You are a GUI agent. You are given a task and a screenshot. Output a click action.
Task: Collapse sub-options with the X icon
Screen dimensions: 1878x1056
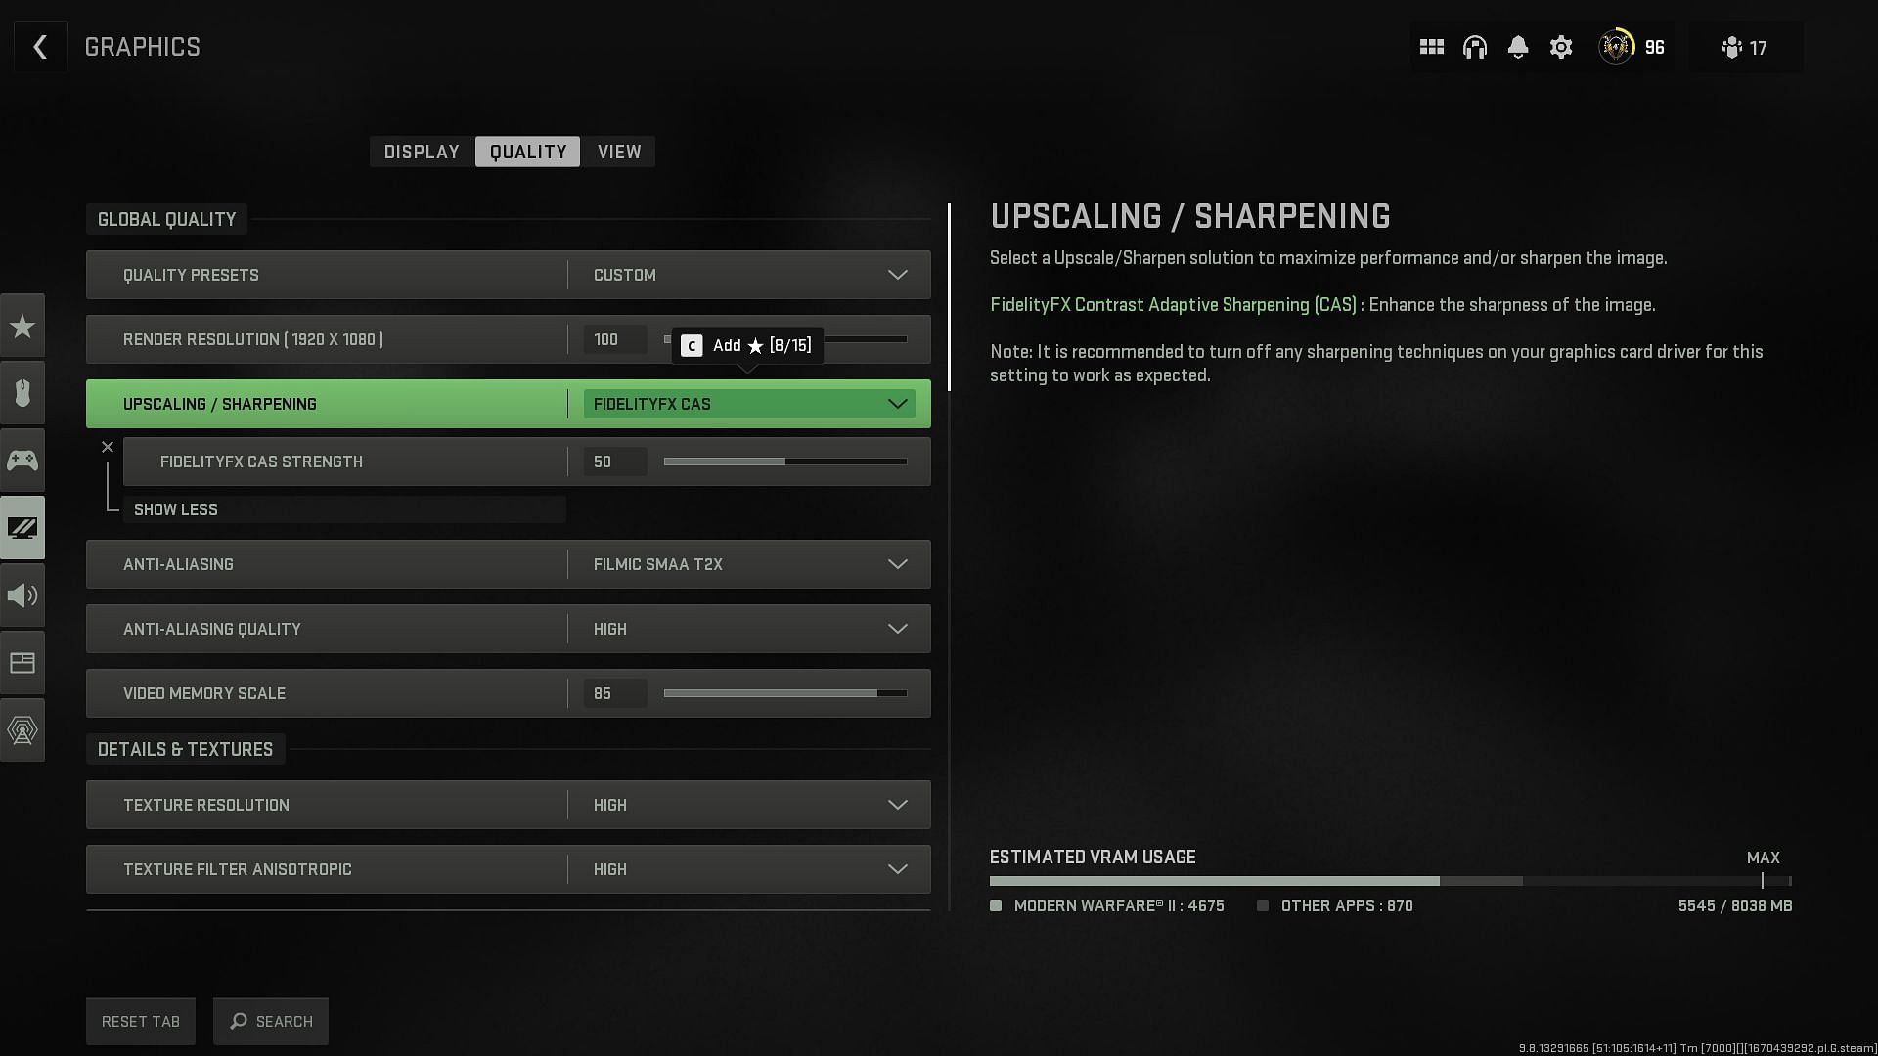pyautogui.click(x=108, y=447)
